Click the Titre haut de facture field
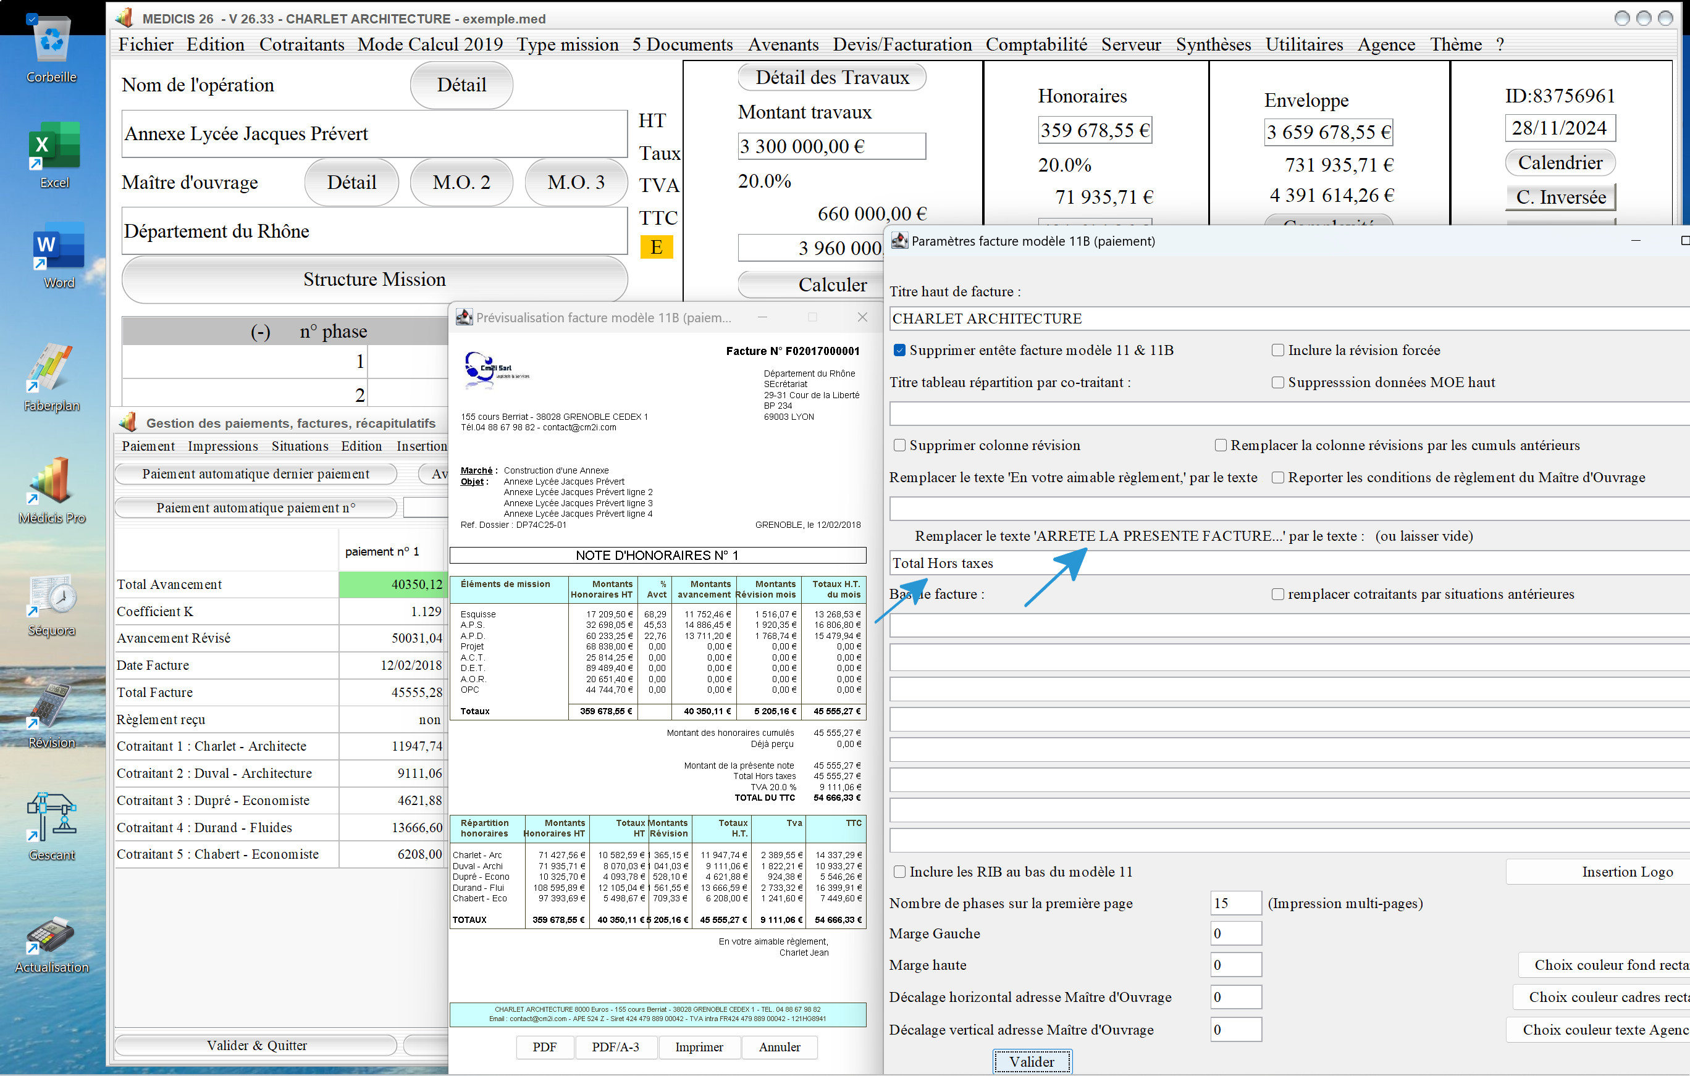The height and width of the screenshot is (1076, 1690). pyautogui.click(x=1289, y=319)
